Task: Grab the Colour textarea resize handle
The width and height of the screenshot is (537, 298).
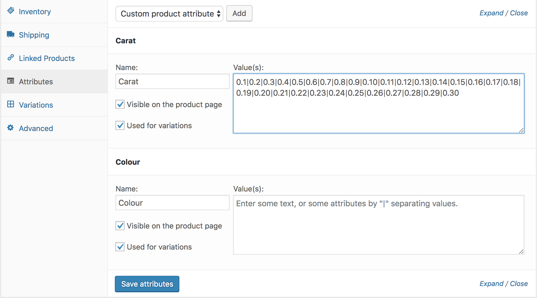Action: [x=521, y=252]
